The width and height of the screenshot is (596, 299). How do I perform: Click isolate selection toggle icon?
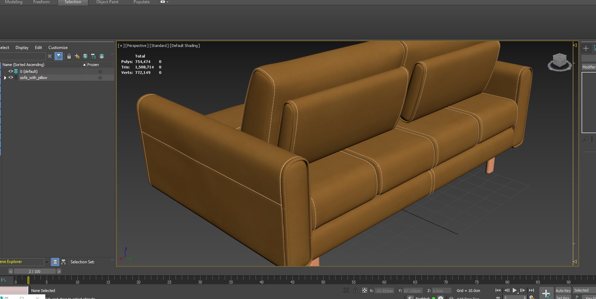pos(346,291)
